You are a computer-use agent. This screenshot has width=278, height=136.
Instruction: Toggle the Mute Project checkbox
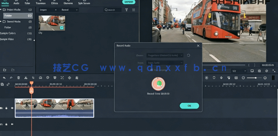[152, 70]
